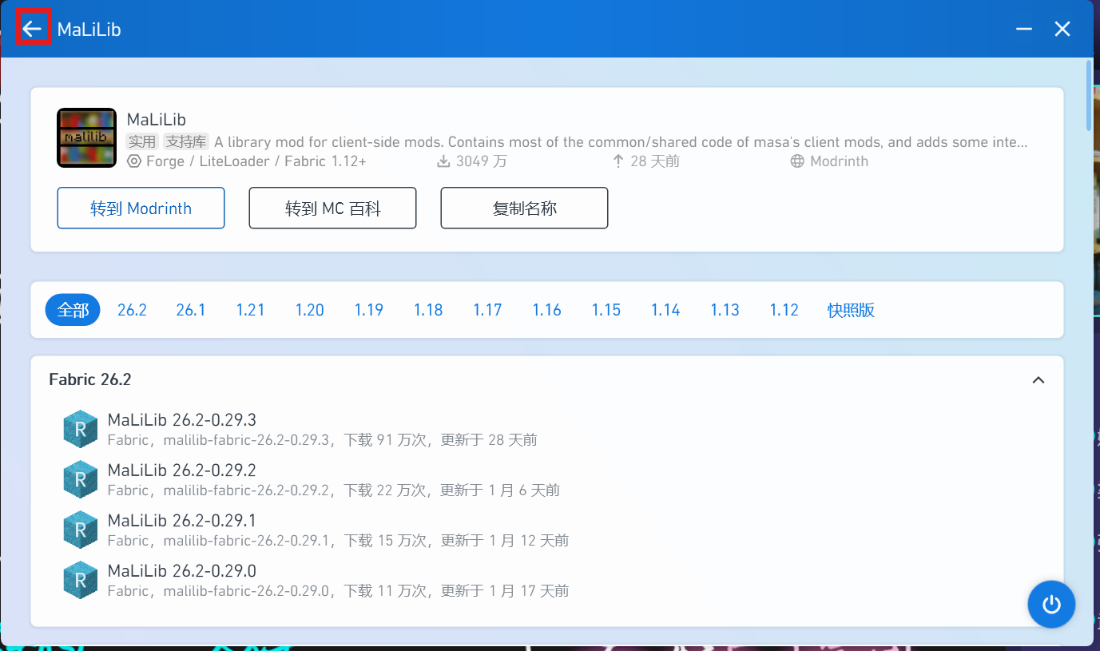This screenshot has width=1100, height=651.
Task: Click the round power button
Action: [1051, 604]
